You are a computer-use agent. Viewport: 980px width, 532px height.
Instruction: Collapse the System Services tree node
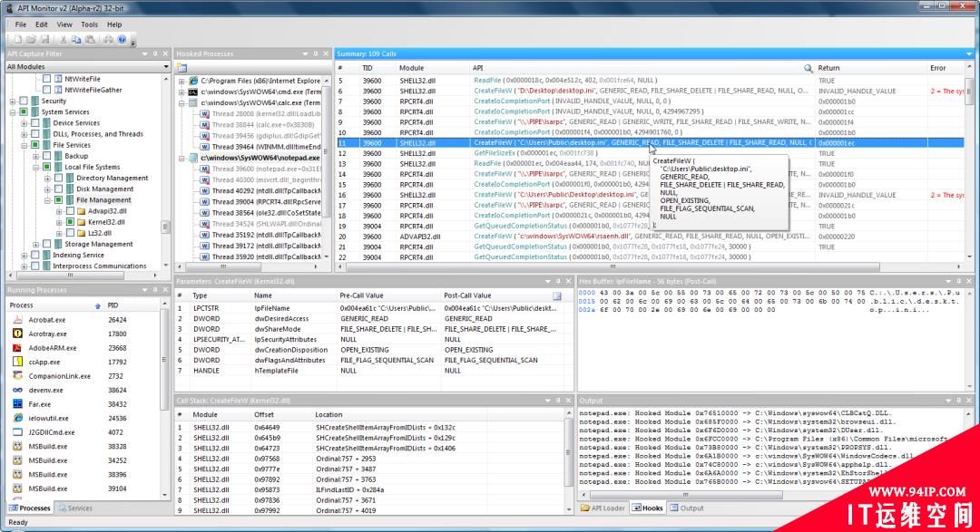pos(13,112)
